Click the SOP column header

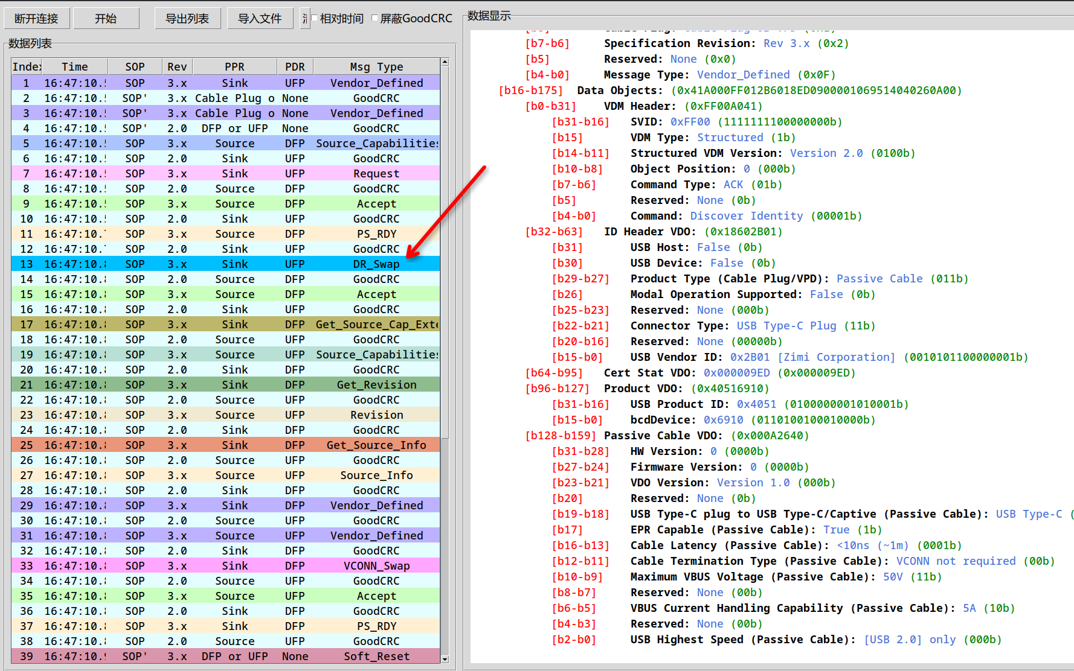135,66
